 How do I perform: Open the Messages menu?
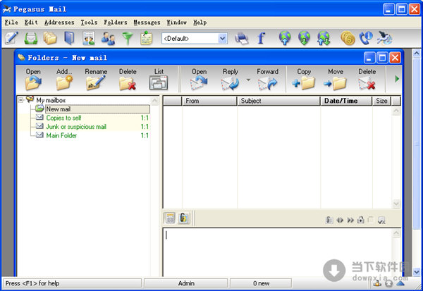147,23
